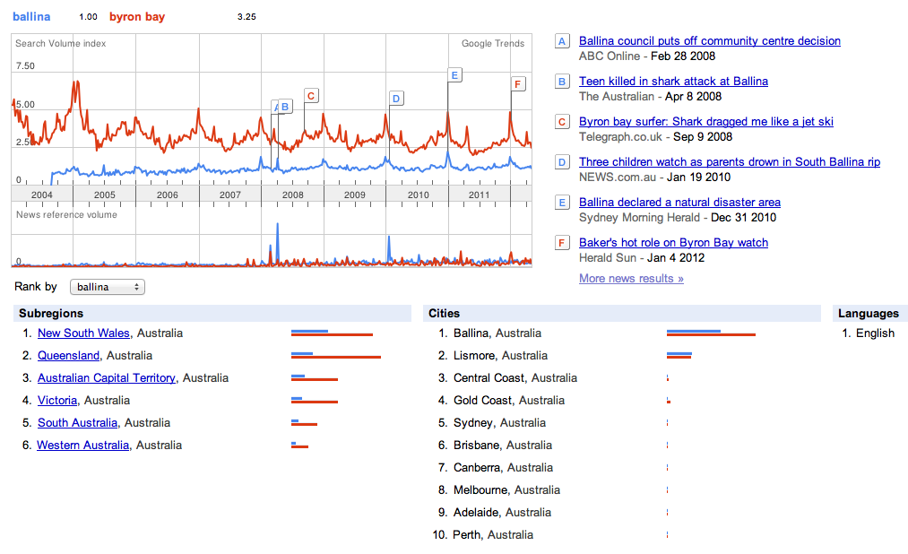Click 'Gold Coast, Australia' in Cities
This screenshot has width=908, height=554.
click(x=509, y=401)
